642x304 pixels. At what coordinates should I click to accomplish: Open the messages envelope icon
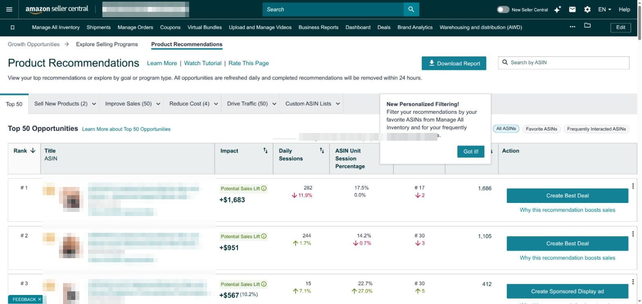click(x=572, y=9)
